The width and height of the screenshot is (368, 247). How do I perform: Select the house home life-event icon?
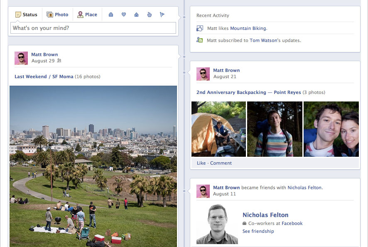click(x=136, y=15)
